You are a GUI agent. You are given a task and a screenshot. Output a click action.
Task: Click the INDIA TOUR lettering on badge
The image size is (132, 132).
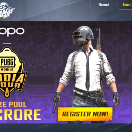click(12, 81)
